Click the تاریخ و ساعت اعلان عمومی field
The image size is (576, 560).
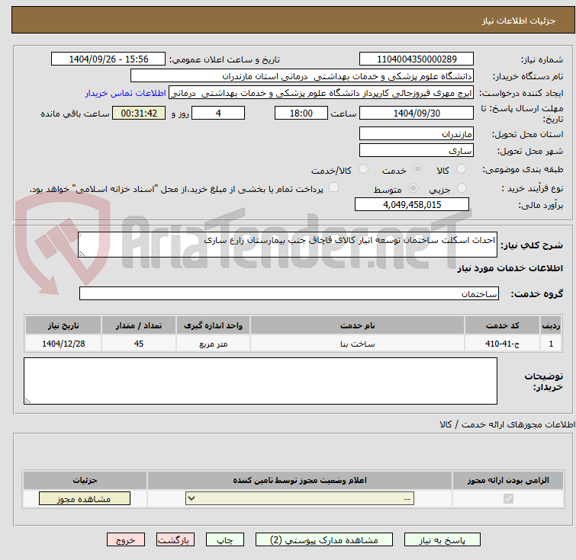108,59
